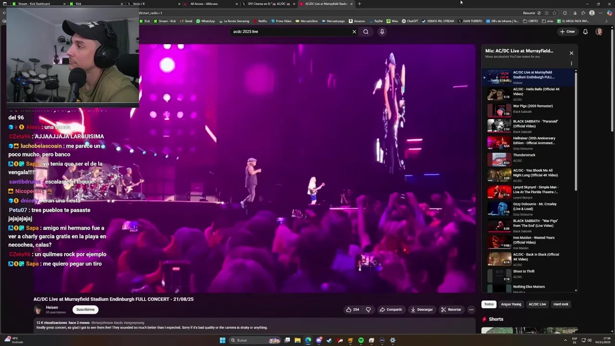Image resolution: width=615 pixels, height=346 pixels.
Task: Play Ozzy Osbourne Mr. Crowley entry
Action: point(529,208)
